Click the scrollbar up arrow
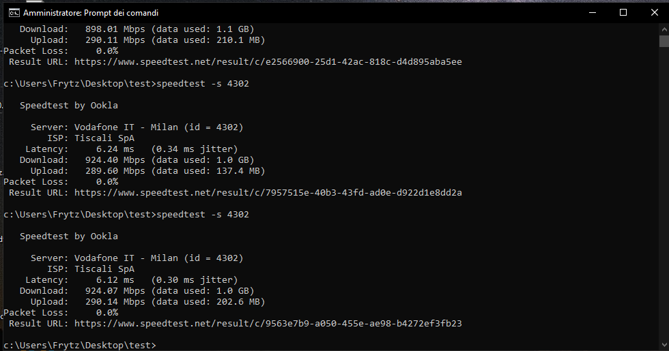 pos(664,29)
